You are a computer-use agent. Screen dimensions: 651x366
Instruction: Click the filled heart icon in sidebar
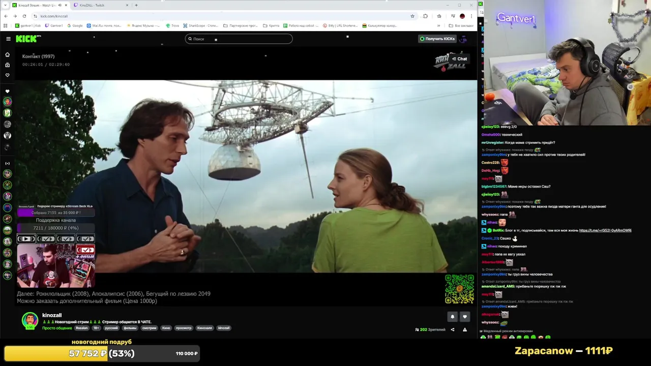[7, 91]
